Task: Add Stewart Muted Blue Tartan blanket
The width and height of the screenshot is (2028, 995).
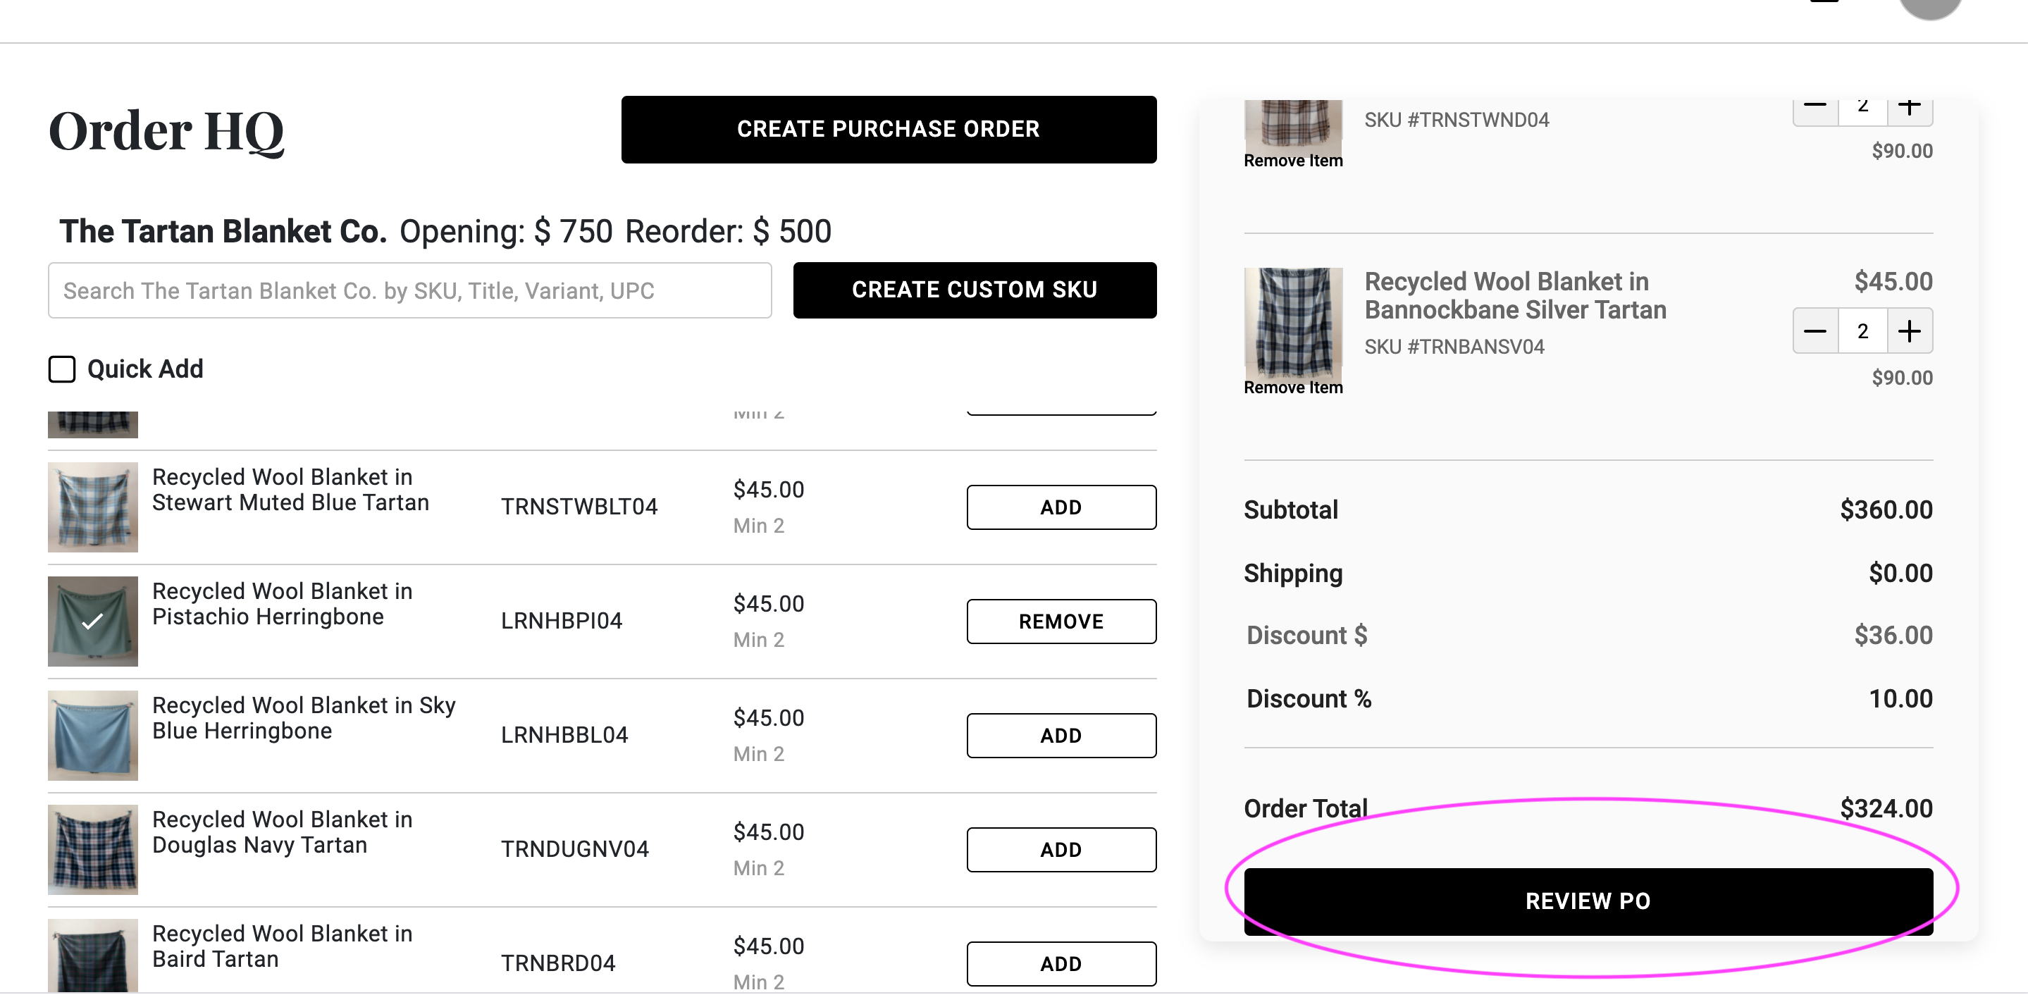Action: 1061,508
